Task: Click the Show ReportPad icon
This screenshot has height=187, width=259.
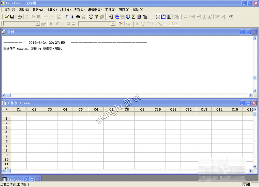Action: [x=139, y=17]
